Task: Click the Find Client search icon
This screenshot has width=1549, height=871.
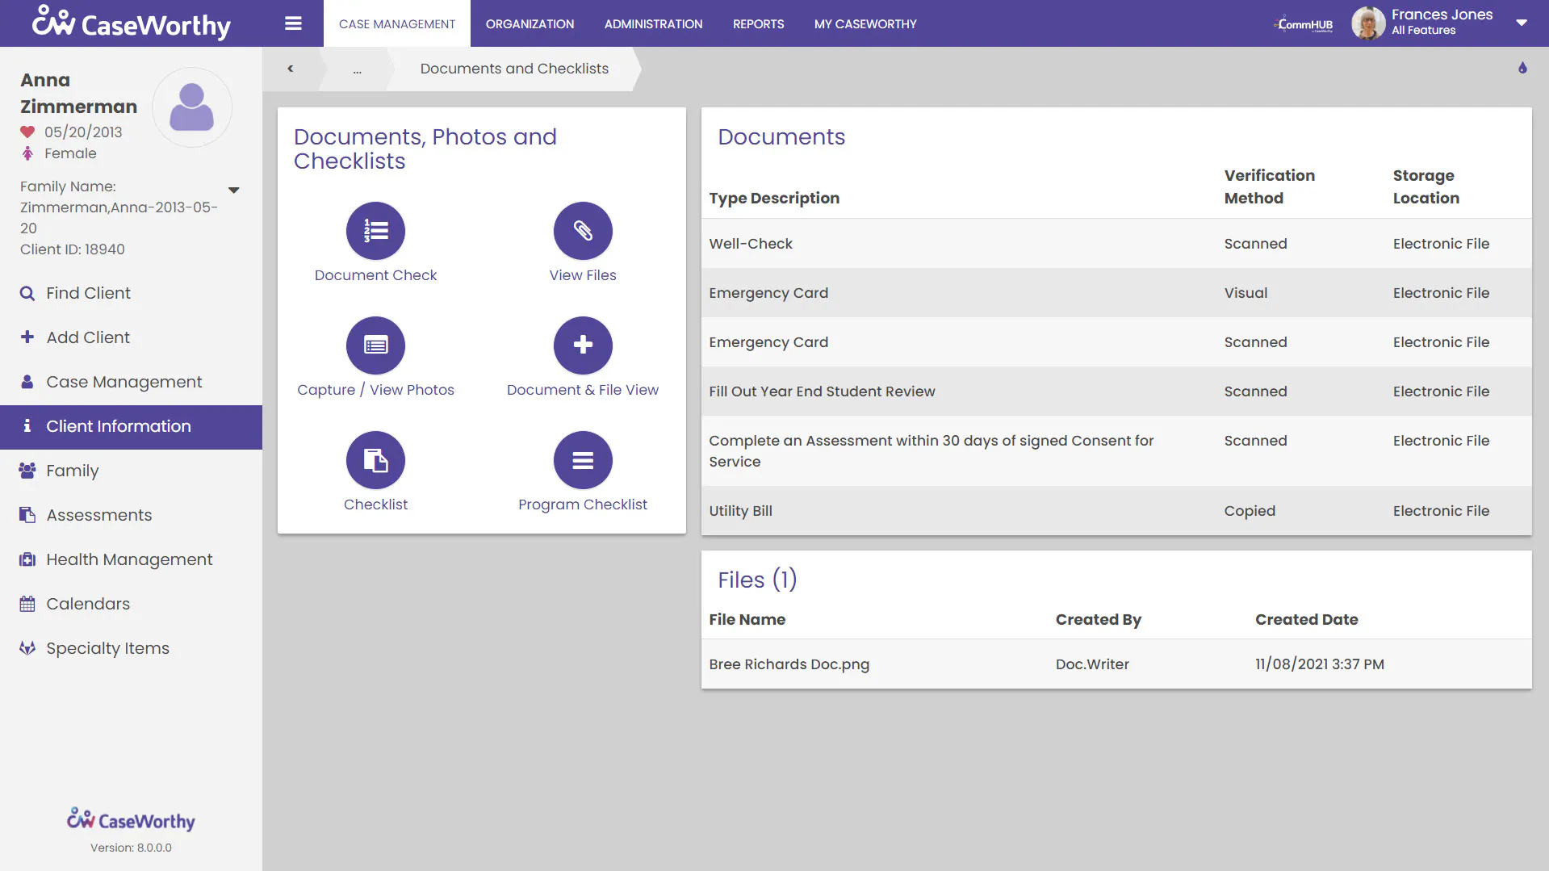Action: 27,293
